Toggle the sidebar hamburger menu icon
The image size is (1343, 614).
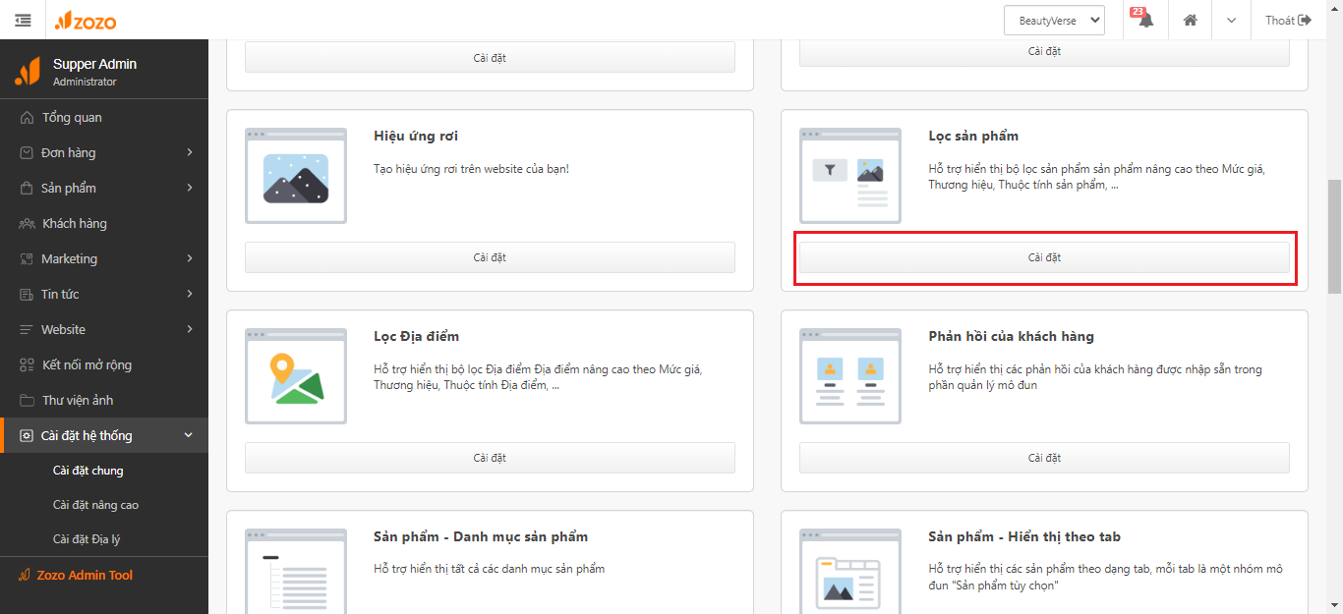point(23,20)
